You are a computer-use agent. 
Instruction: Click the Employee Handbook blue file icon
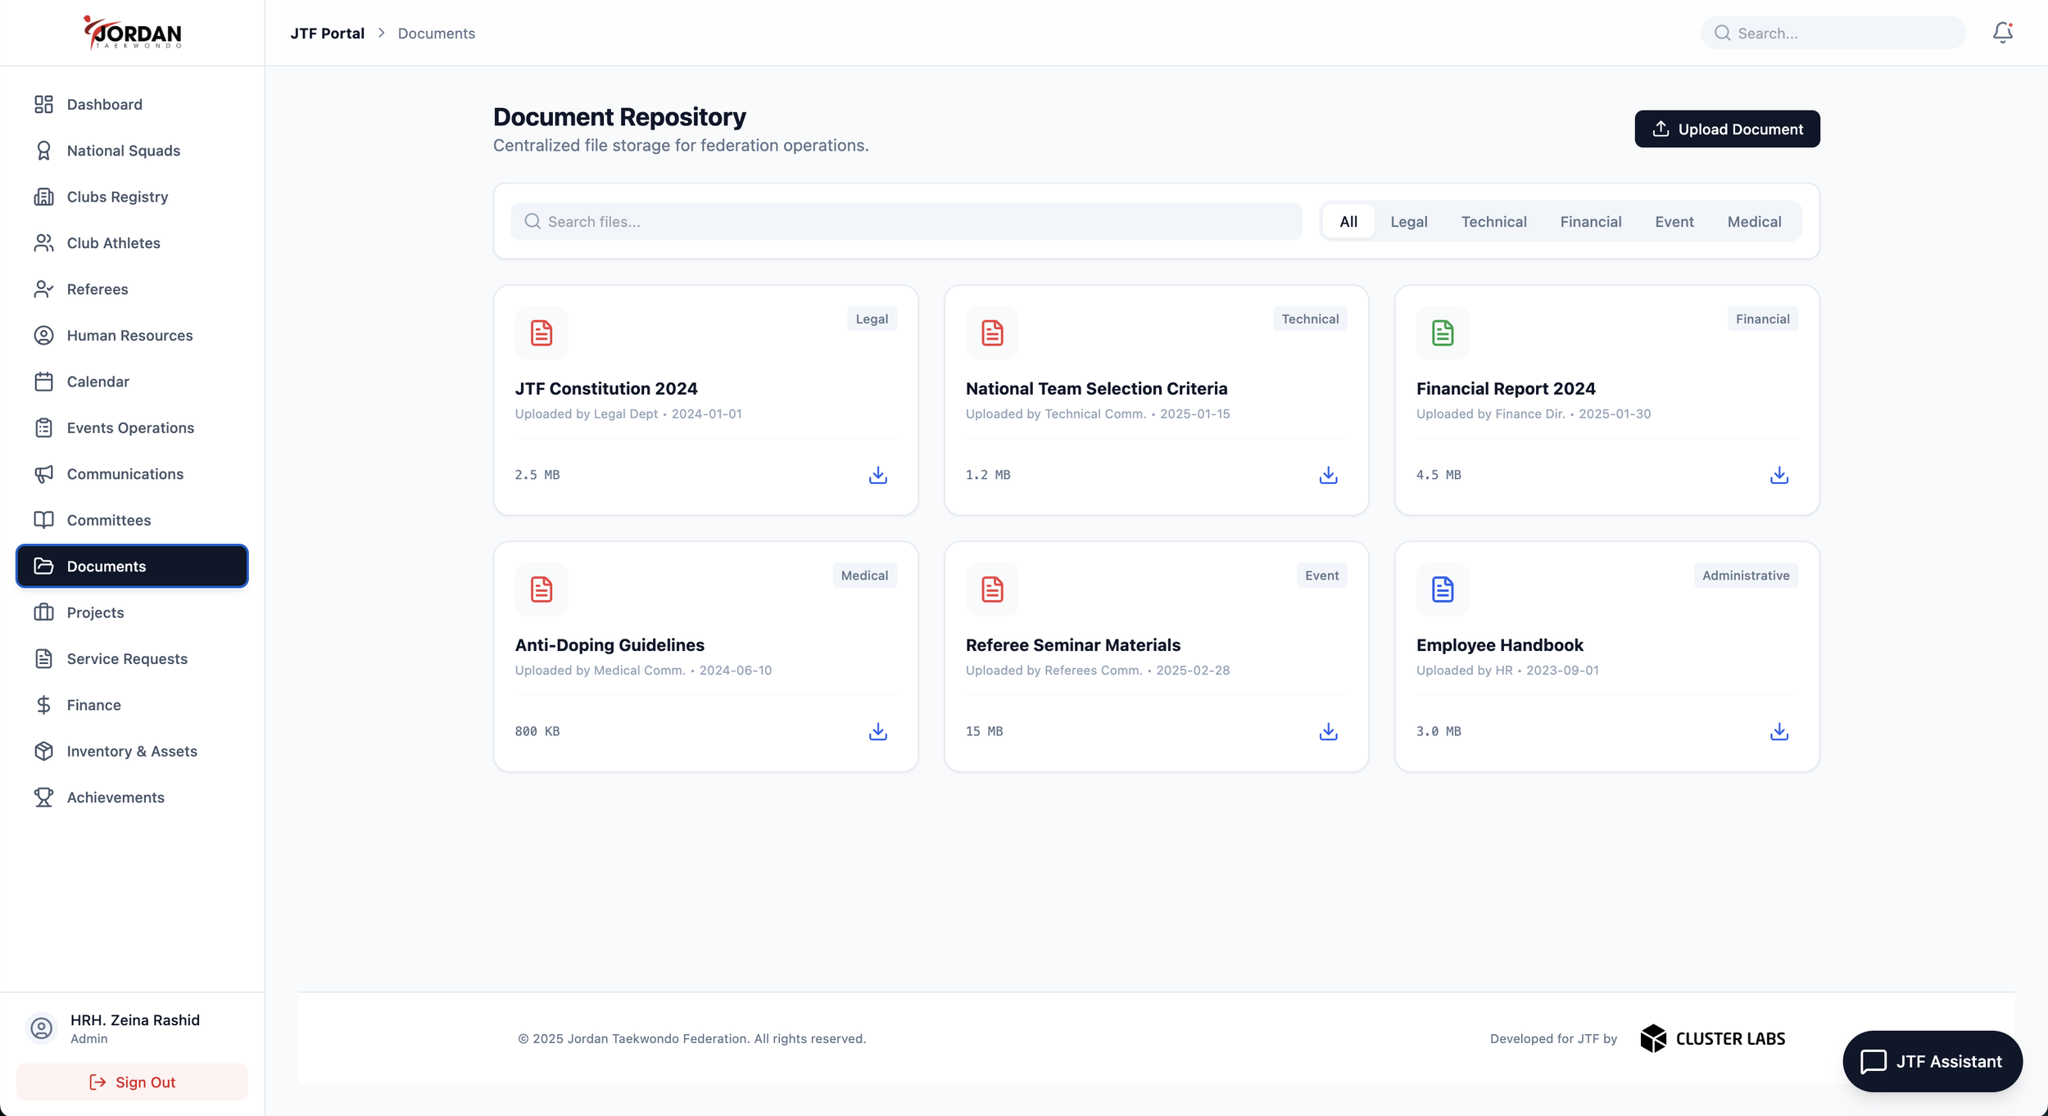pos(1442,589)
